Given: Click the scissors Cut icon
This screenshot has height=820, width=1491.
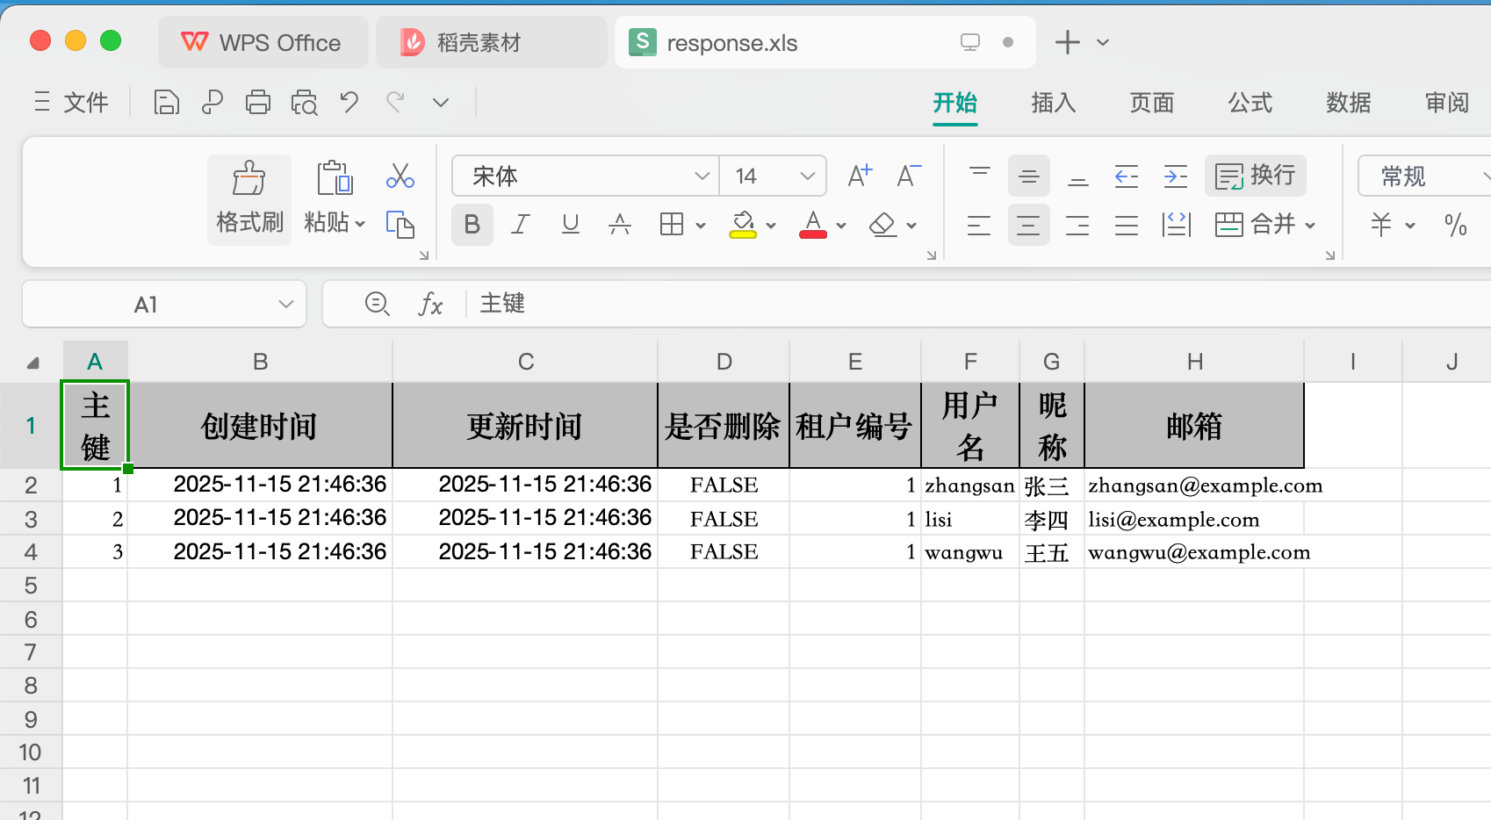Looking at the screenshot, I should [x=400, y=176].
